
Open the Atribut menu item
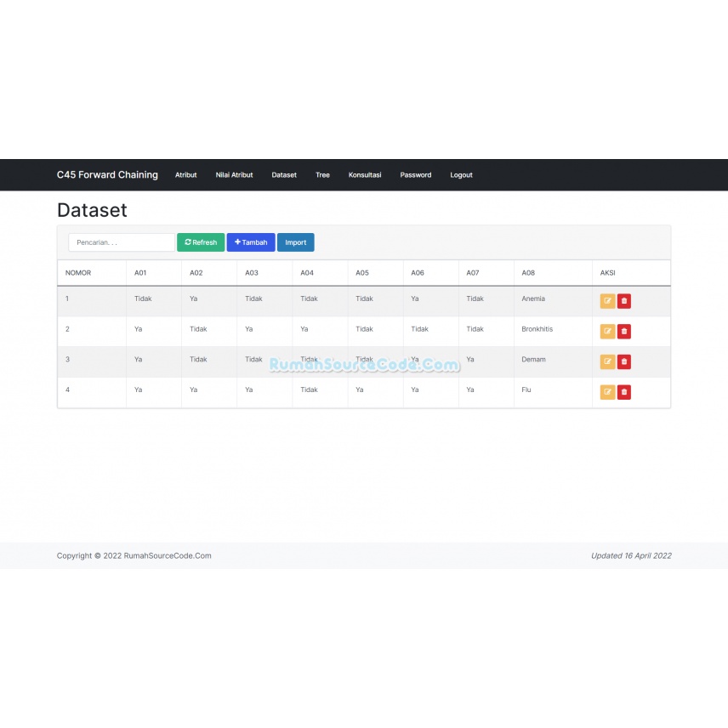coord(185,175)
